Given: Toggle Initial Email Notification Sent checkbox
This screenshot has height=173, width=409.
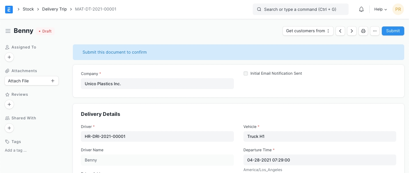Looking at the screenshot, I should click(246, 73).
